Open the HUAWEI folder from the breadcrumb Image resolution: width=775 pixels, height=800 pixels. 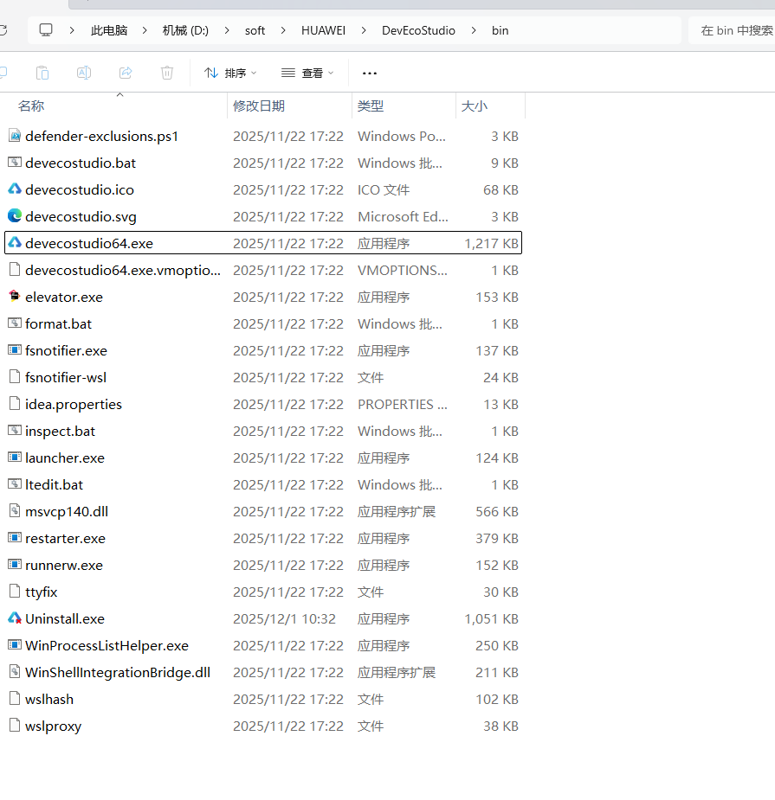323,29
